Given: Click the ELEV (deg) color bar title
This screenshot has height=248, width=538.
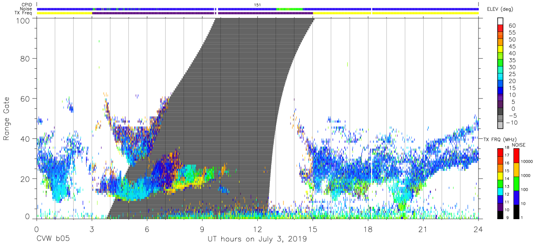Looking at the screenshot, I should (500, 9).
